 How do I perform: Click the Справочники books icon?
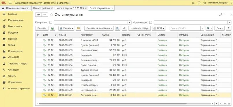pyautogui.click(x=4, y=82)
